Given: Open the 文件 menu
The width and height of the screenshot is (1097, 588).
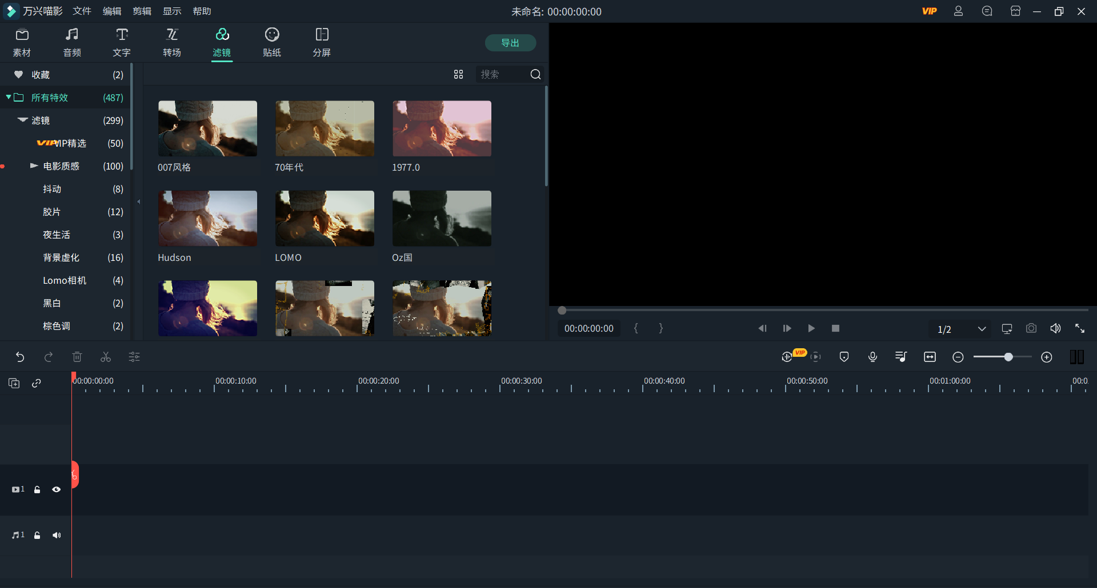Looking at the screenshot, I should [82, 11].
